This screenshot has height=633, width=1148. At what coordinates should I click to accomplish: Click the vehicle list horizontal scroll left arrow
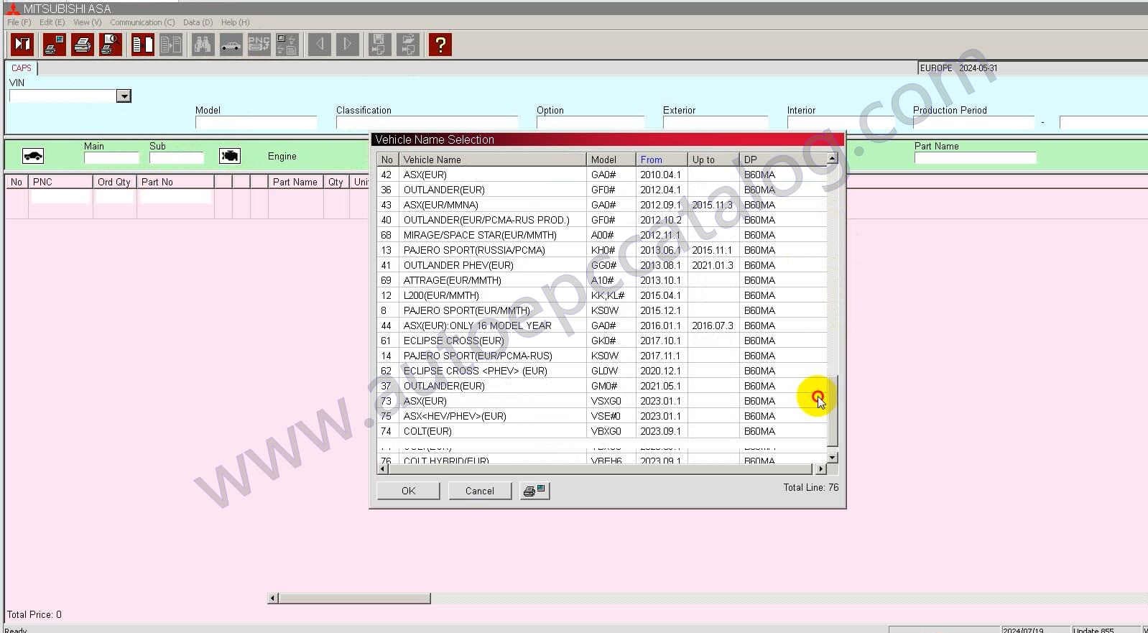coord(382,469)
